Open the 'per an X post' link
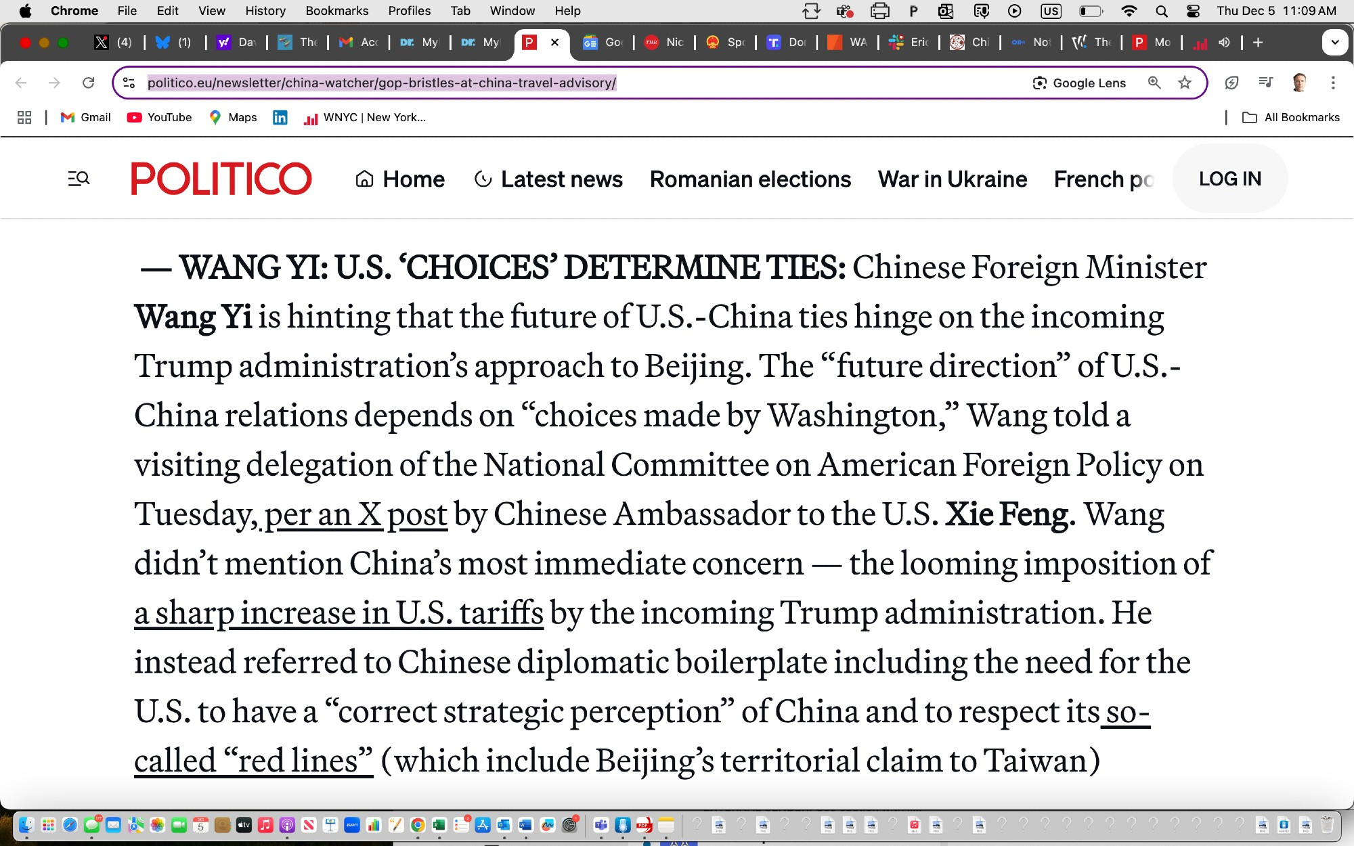 pyautogui.click(x=356, y=514)
